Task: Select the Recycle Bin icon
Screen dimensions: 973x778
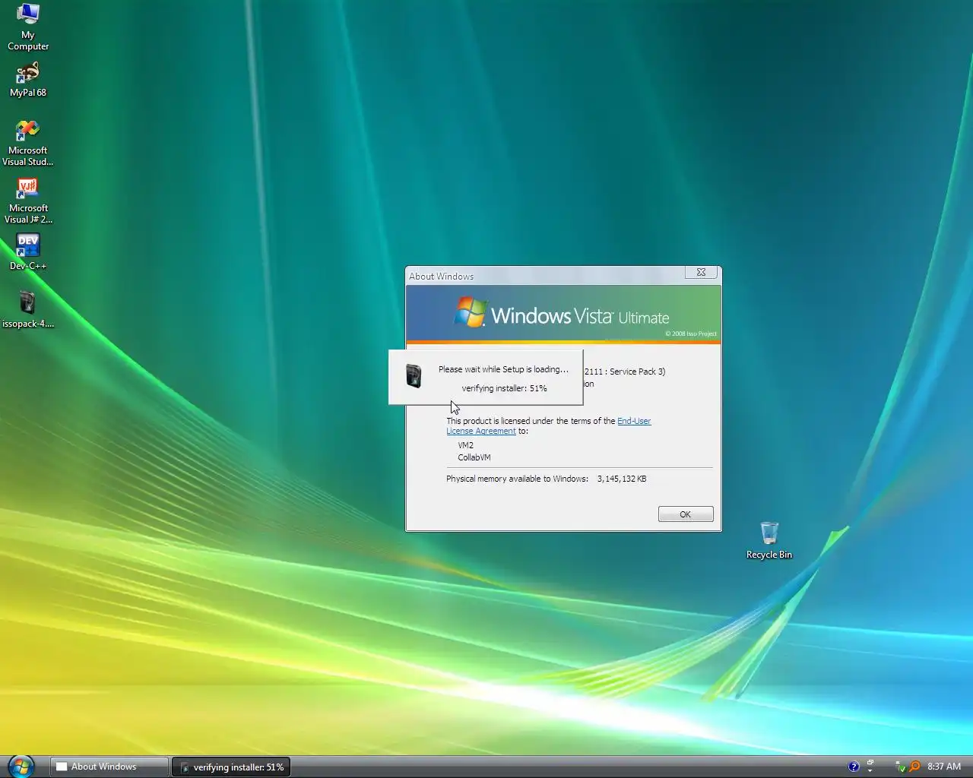Action: 769,541
